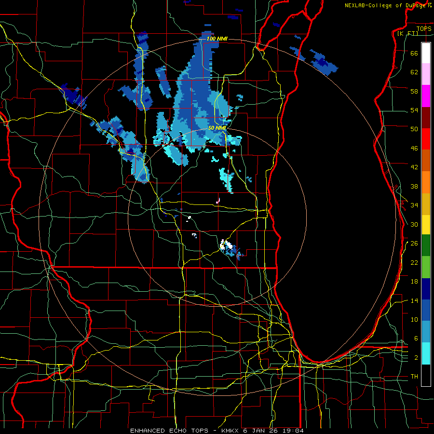The width and height of the screenshot is (434, 434).
Task: Click the black TH swatch in the legend
Action: (426, 375)
